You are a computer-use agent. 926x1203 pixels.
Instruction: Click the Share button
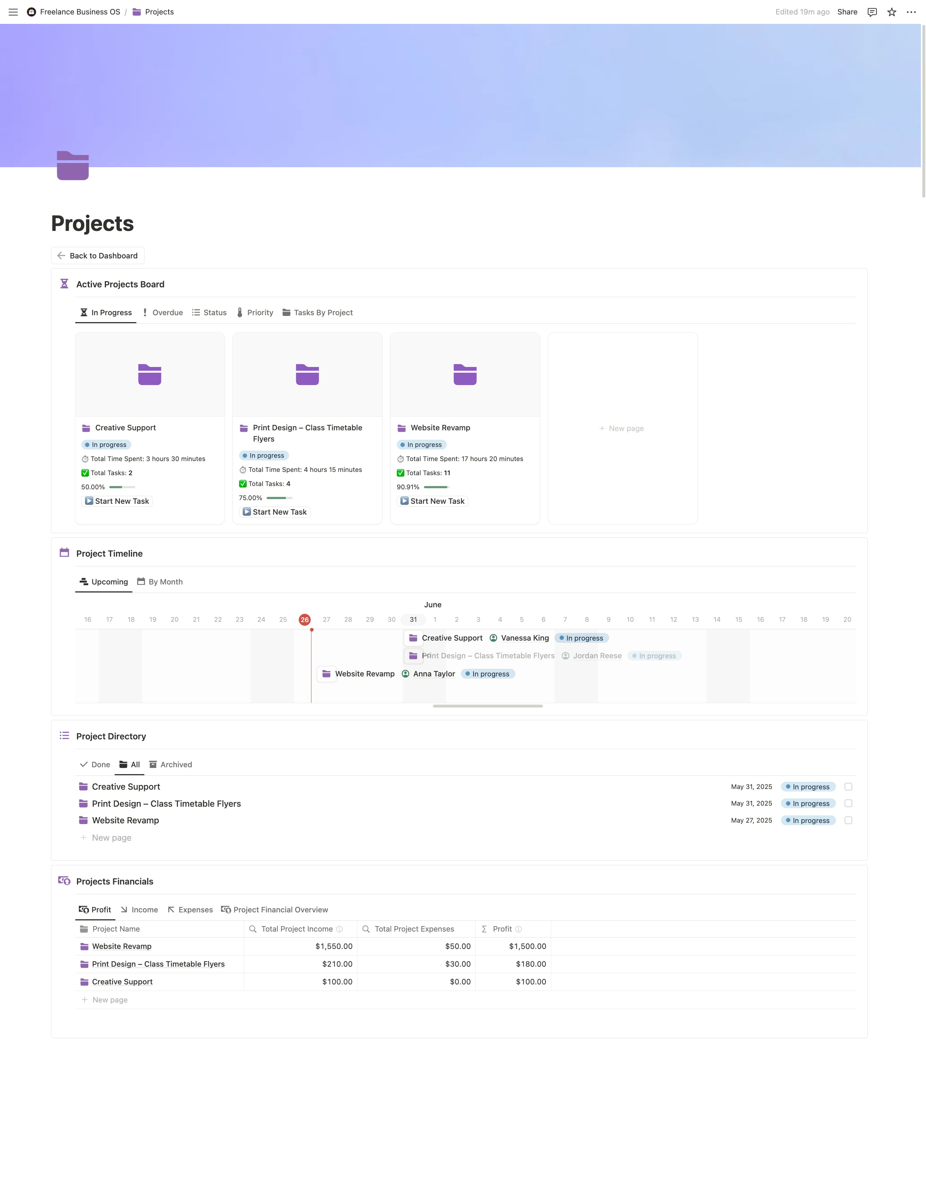tap(847, 12)
